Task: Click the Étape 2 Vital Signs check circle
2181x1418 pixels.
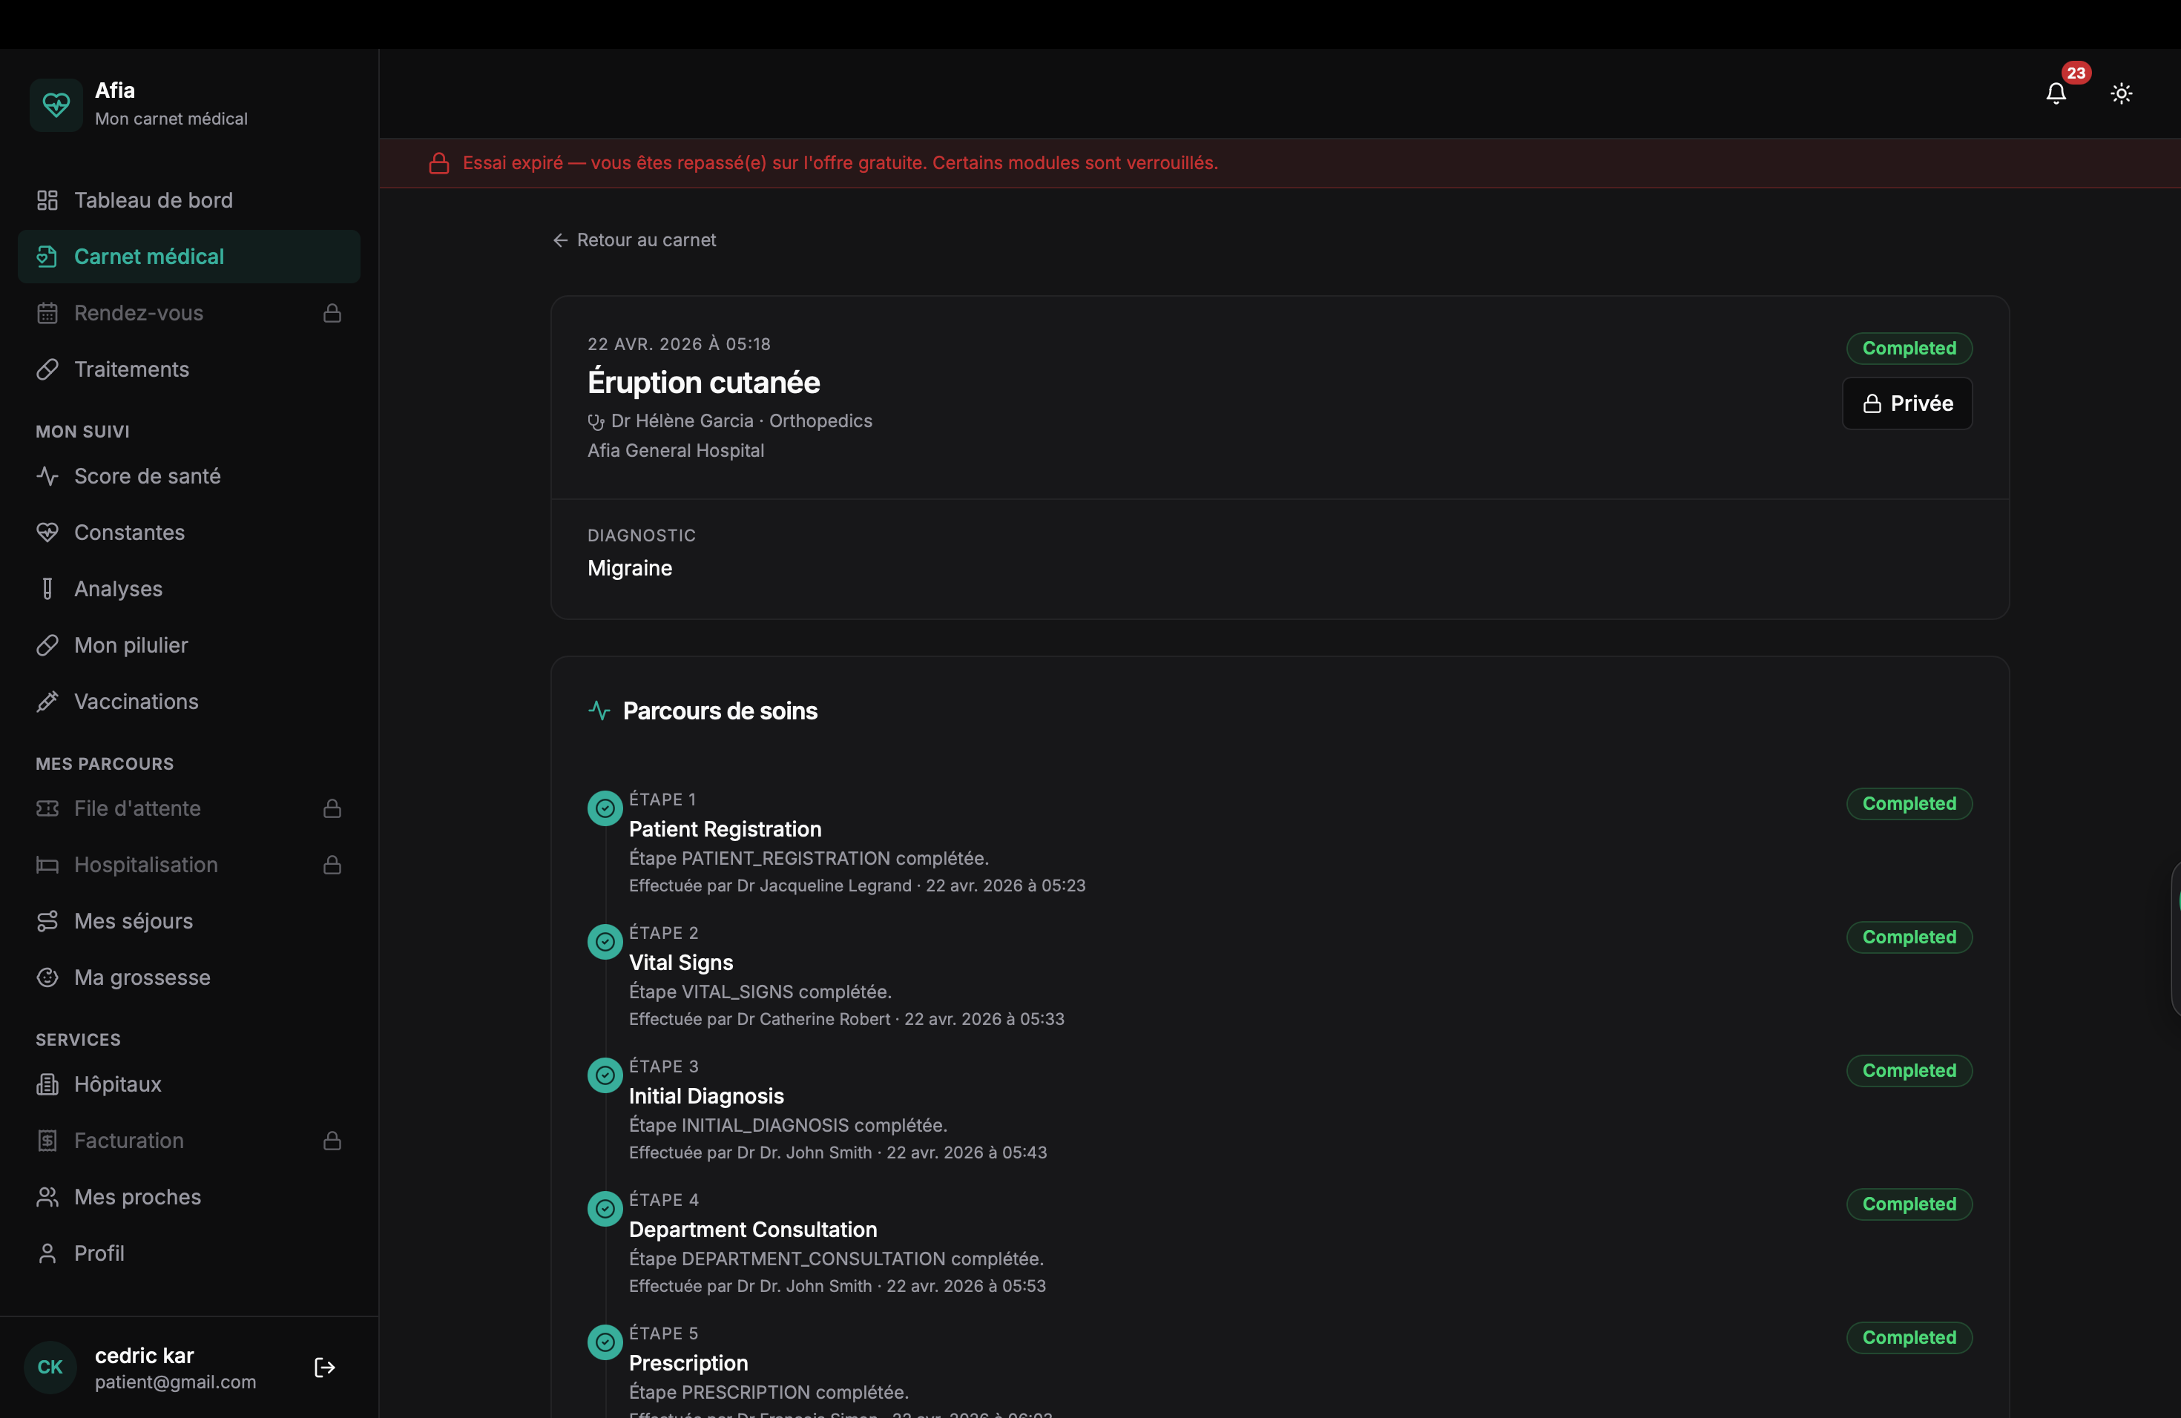Action: pos(605,942)
